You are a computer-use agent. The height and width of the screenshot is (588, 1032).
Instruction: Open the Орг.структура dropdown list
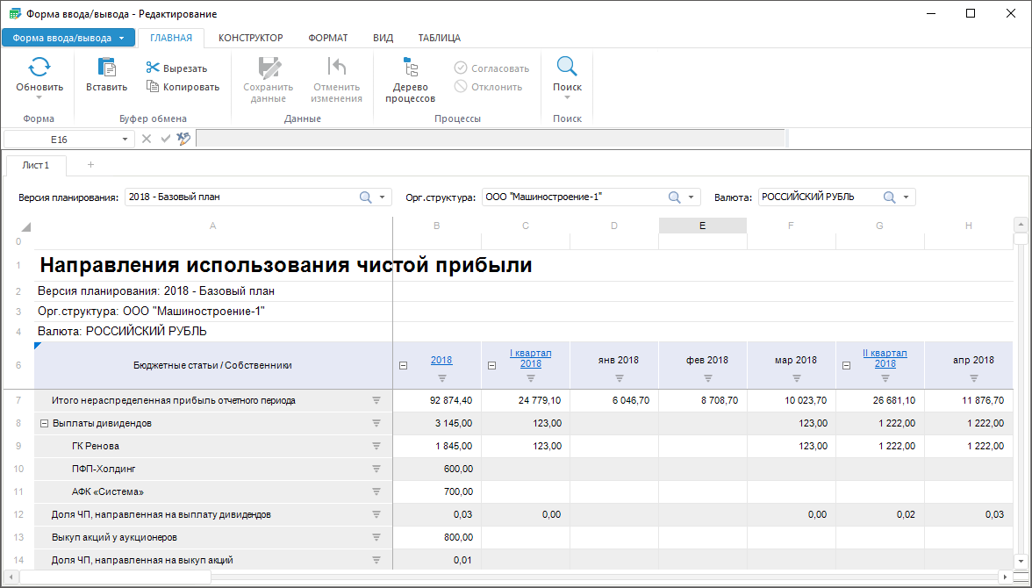(691, 197)
